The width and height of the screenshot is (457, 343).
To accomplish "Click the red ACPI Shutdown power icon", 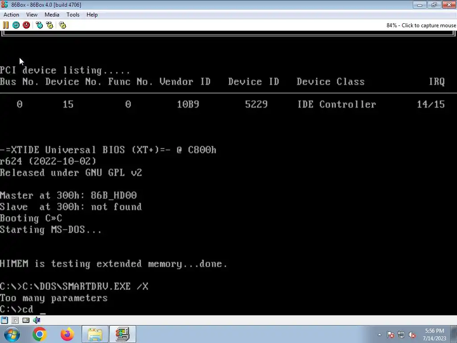I will pyautogui.click(x=26, y=25).
